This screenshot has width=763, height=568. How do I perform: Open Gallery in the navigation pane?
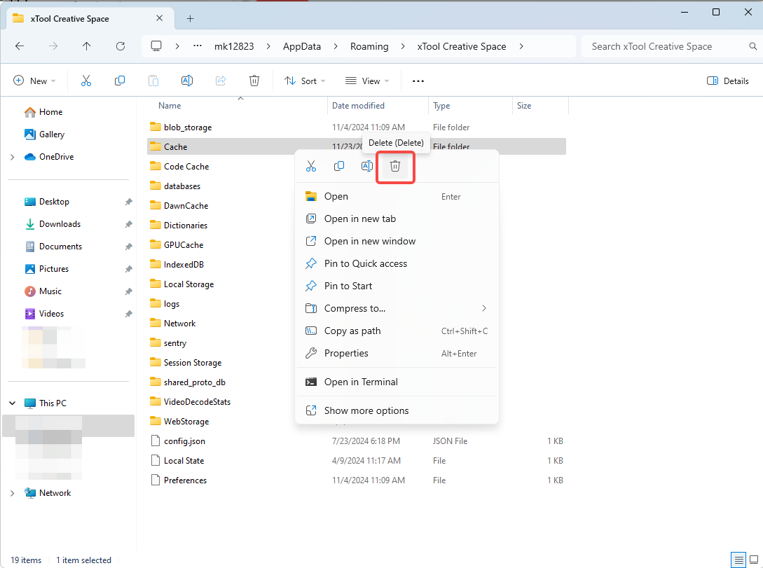point(45,134)
